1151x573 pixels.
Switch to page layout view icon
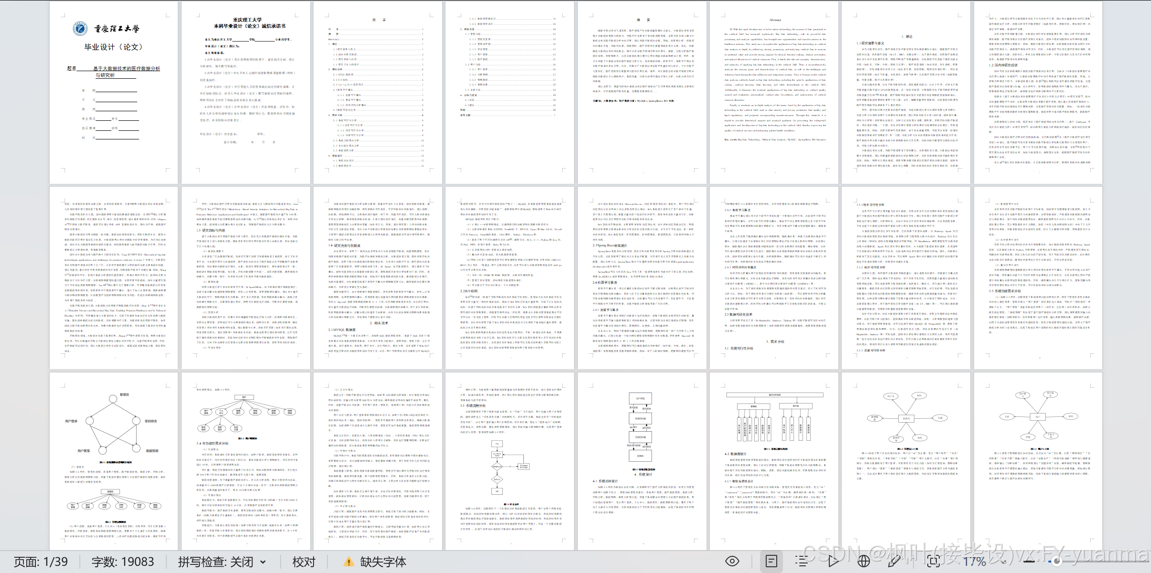click(x=771, y=562)
